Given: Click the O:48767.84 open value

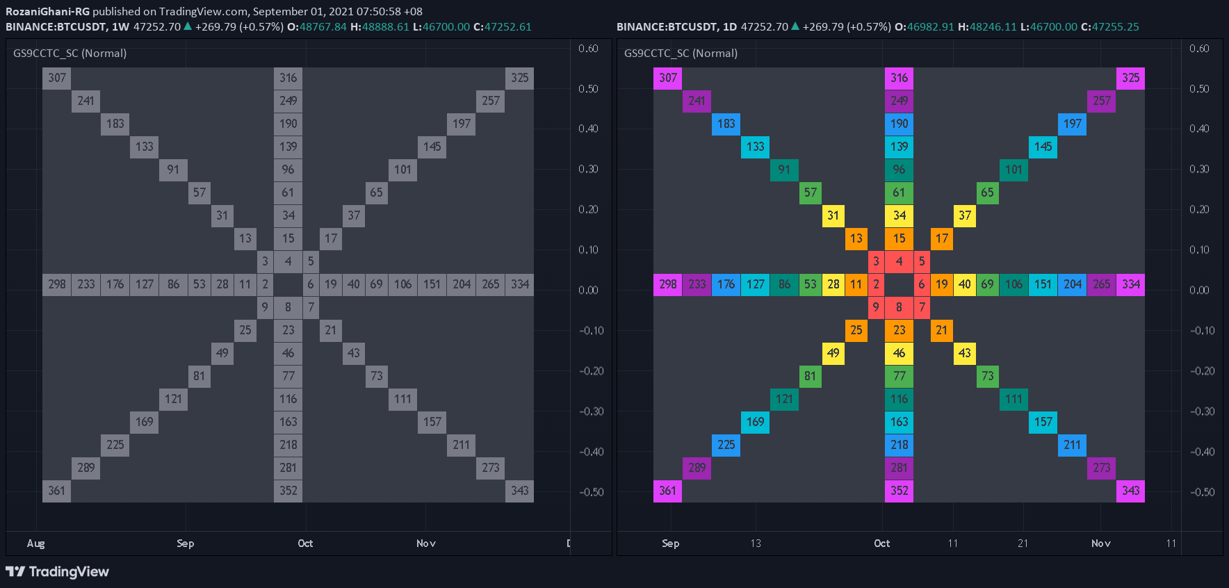Looking at the screenshot, I should click(316, 26).
